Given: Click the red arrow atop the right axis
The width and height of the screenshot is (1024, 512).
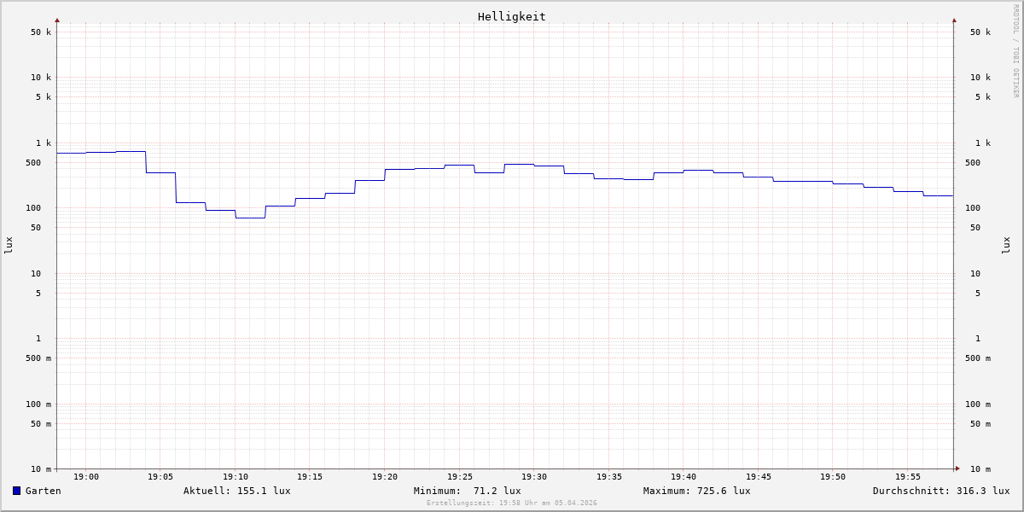Looking at the screenshot, I should 954,20.
